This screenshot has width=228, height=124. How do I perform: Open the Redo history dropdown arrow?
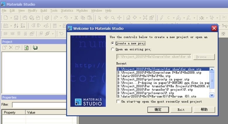(x=72, y=18)
